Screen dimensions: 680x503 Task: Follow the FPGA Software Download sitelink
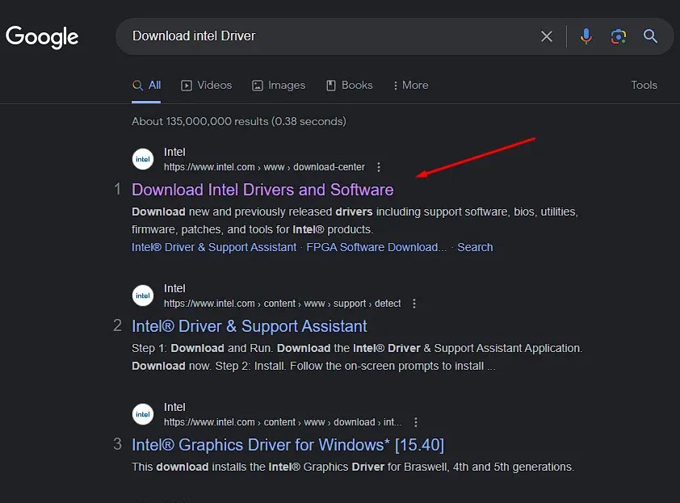pos(376,247)
